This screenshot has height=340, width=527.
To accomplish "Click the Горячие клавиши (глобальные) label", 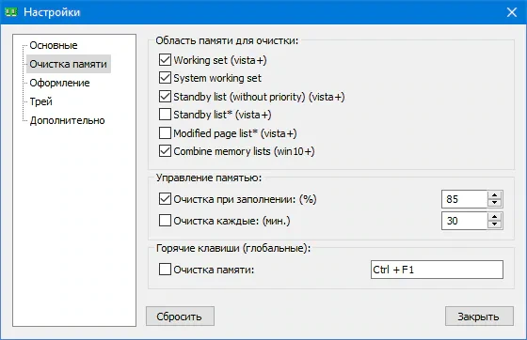I will point(233,248).
